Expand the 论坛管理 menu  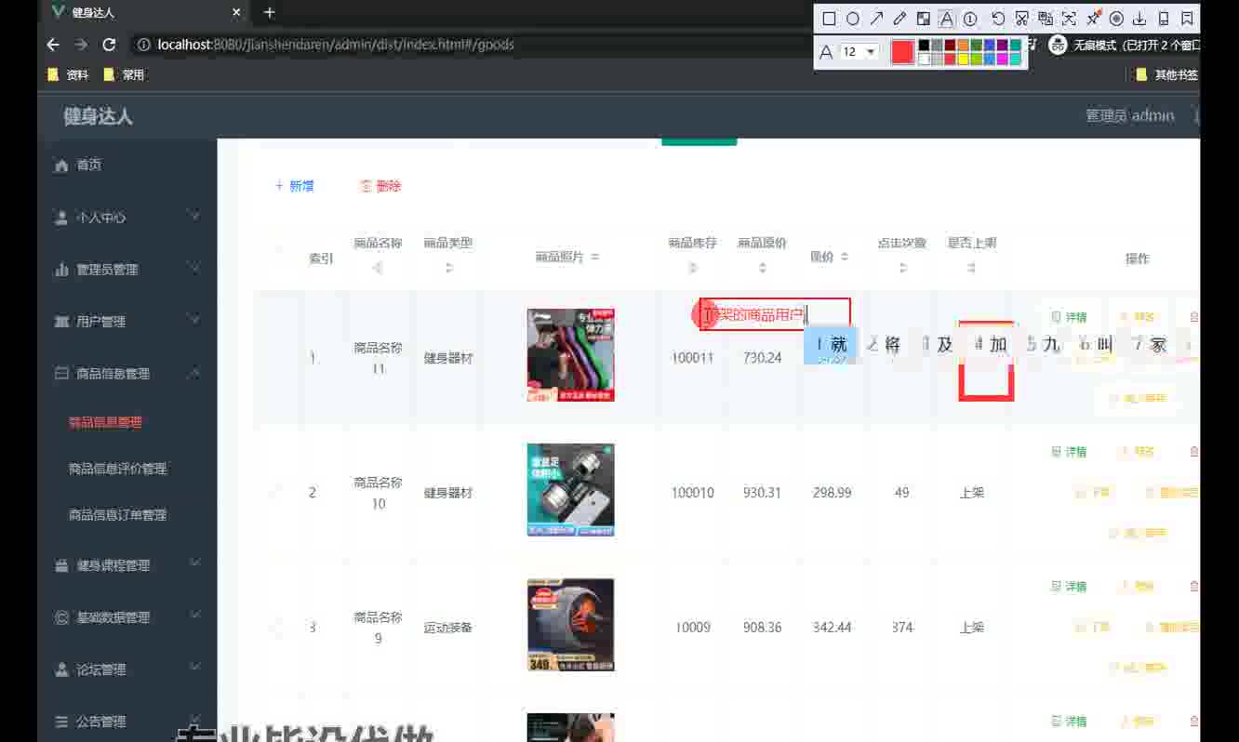click(127, 669)
